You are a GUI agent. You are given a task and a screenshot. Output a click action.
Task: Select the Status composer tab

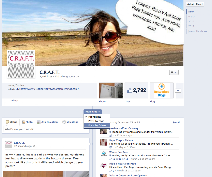pyautogui.click(x=11, y=122)
